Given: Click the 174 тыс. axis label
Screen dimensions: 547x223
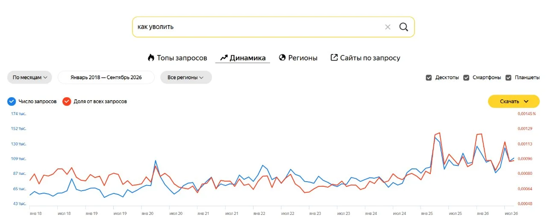Looking at the screenshot, I should (x=19, y=113).
